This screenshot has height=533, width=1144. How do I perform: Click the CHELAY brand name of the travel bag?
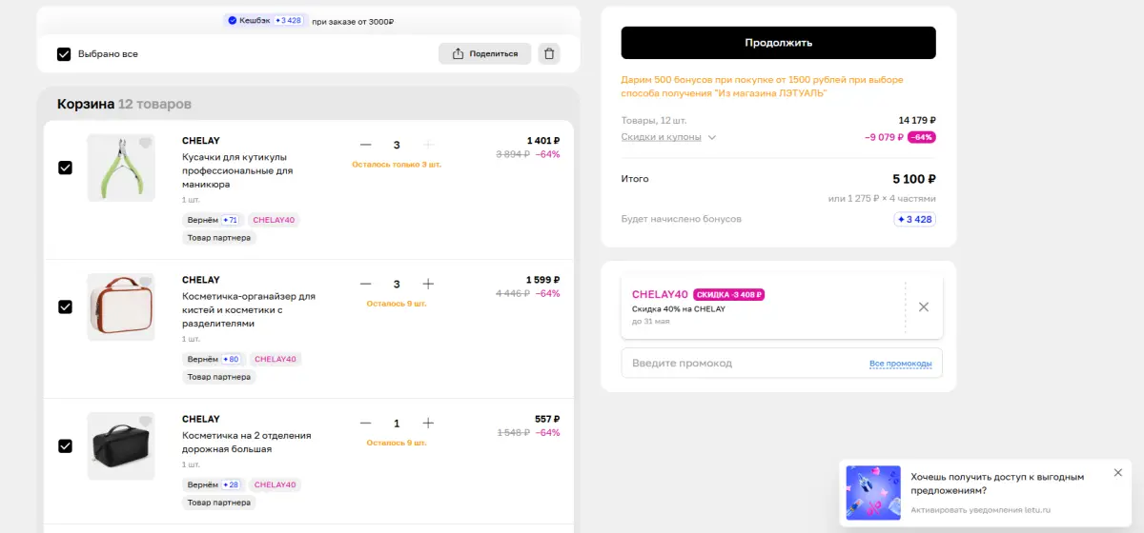(x=201, y=419)
